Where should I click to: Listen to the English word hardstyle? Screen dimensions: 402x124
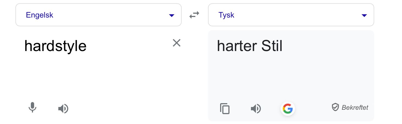pyautogui.click(x=63, y=109)
